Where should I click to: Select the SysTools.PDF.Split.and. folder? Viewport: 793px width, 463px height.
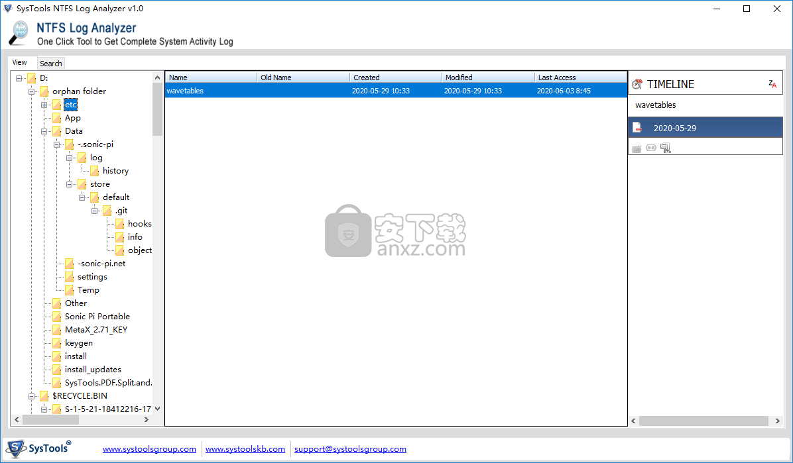point(108,383)
